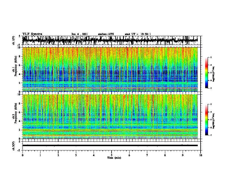Click the "Time (min)" axis label

[114, 158]
